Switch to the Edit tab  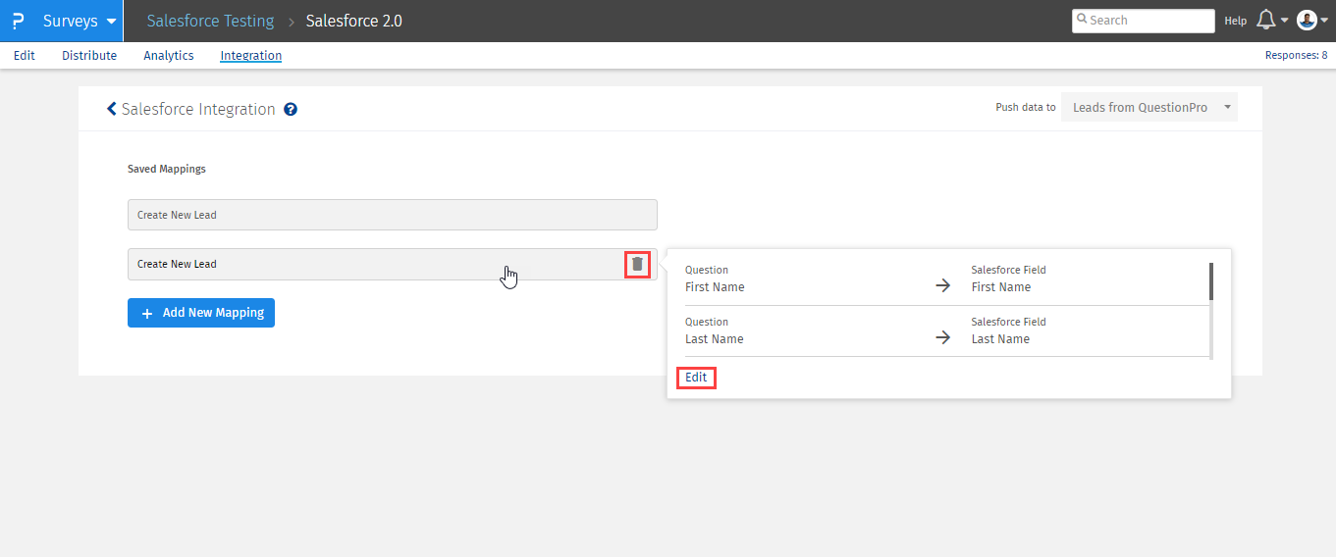click(x=25, y=56)
